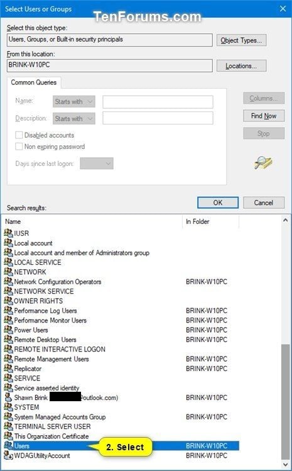Click the Users group icon
This screenshot has height=471, width=292.
[x=8, y=445]
